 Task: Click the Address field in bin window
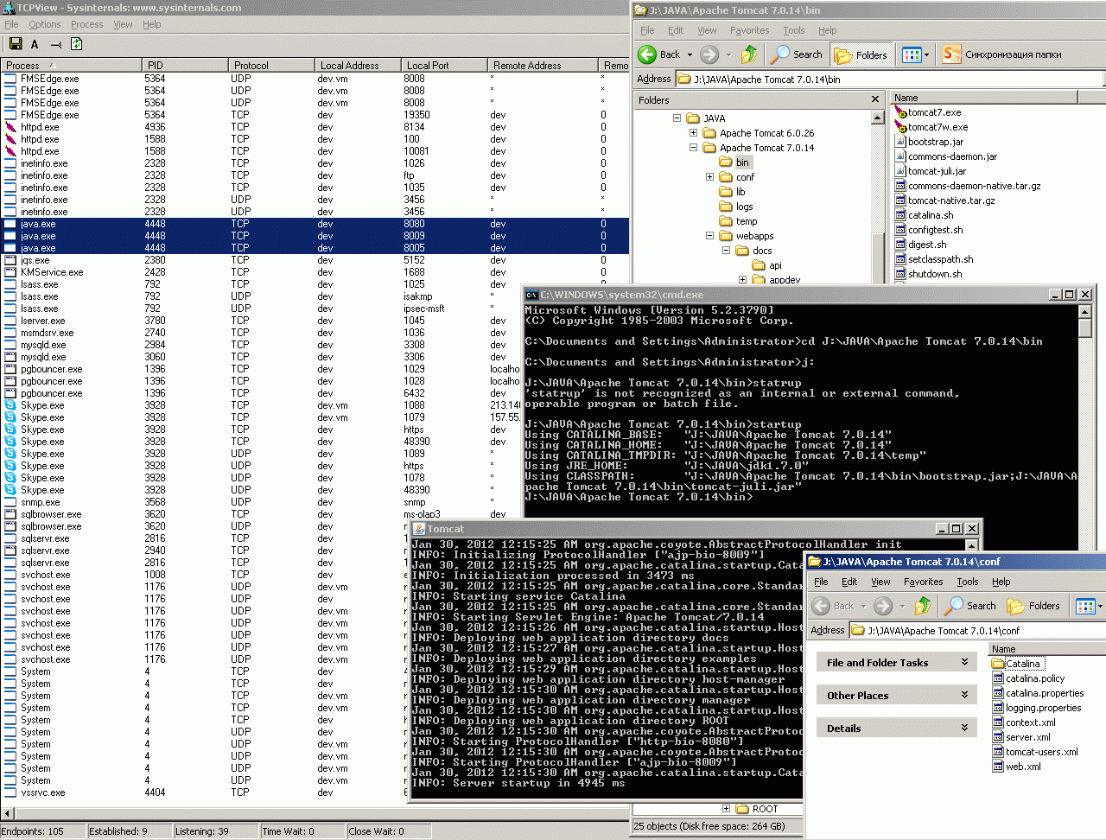tap(890, 79)
